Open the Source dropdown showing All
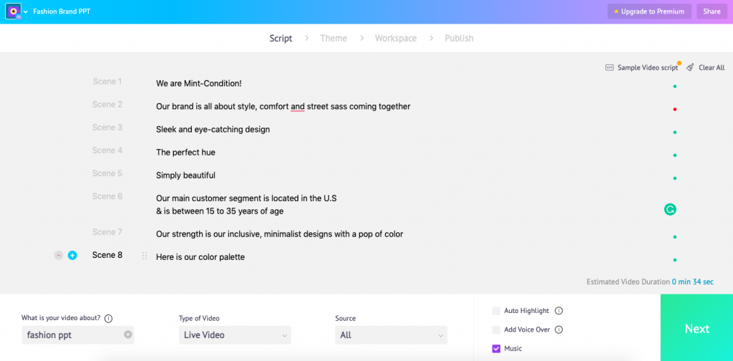The width and height of the screenshot is (733, 361). (392, 335)
